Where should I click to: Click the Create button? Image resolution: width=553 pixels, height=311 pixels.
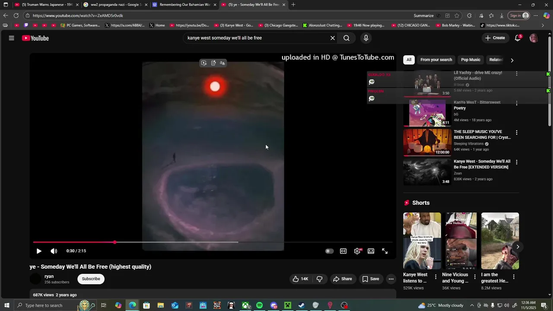click(x=495, y=38)
